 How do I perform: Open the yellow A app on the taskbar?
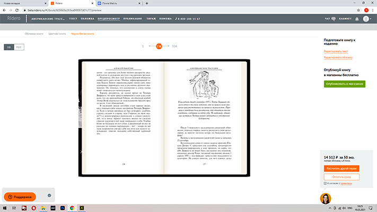82,208
